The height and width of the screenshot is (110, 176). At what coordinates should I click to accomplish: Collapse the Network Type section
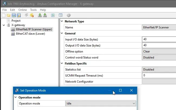point(62,21)
